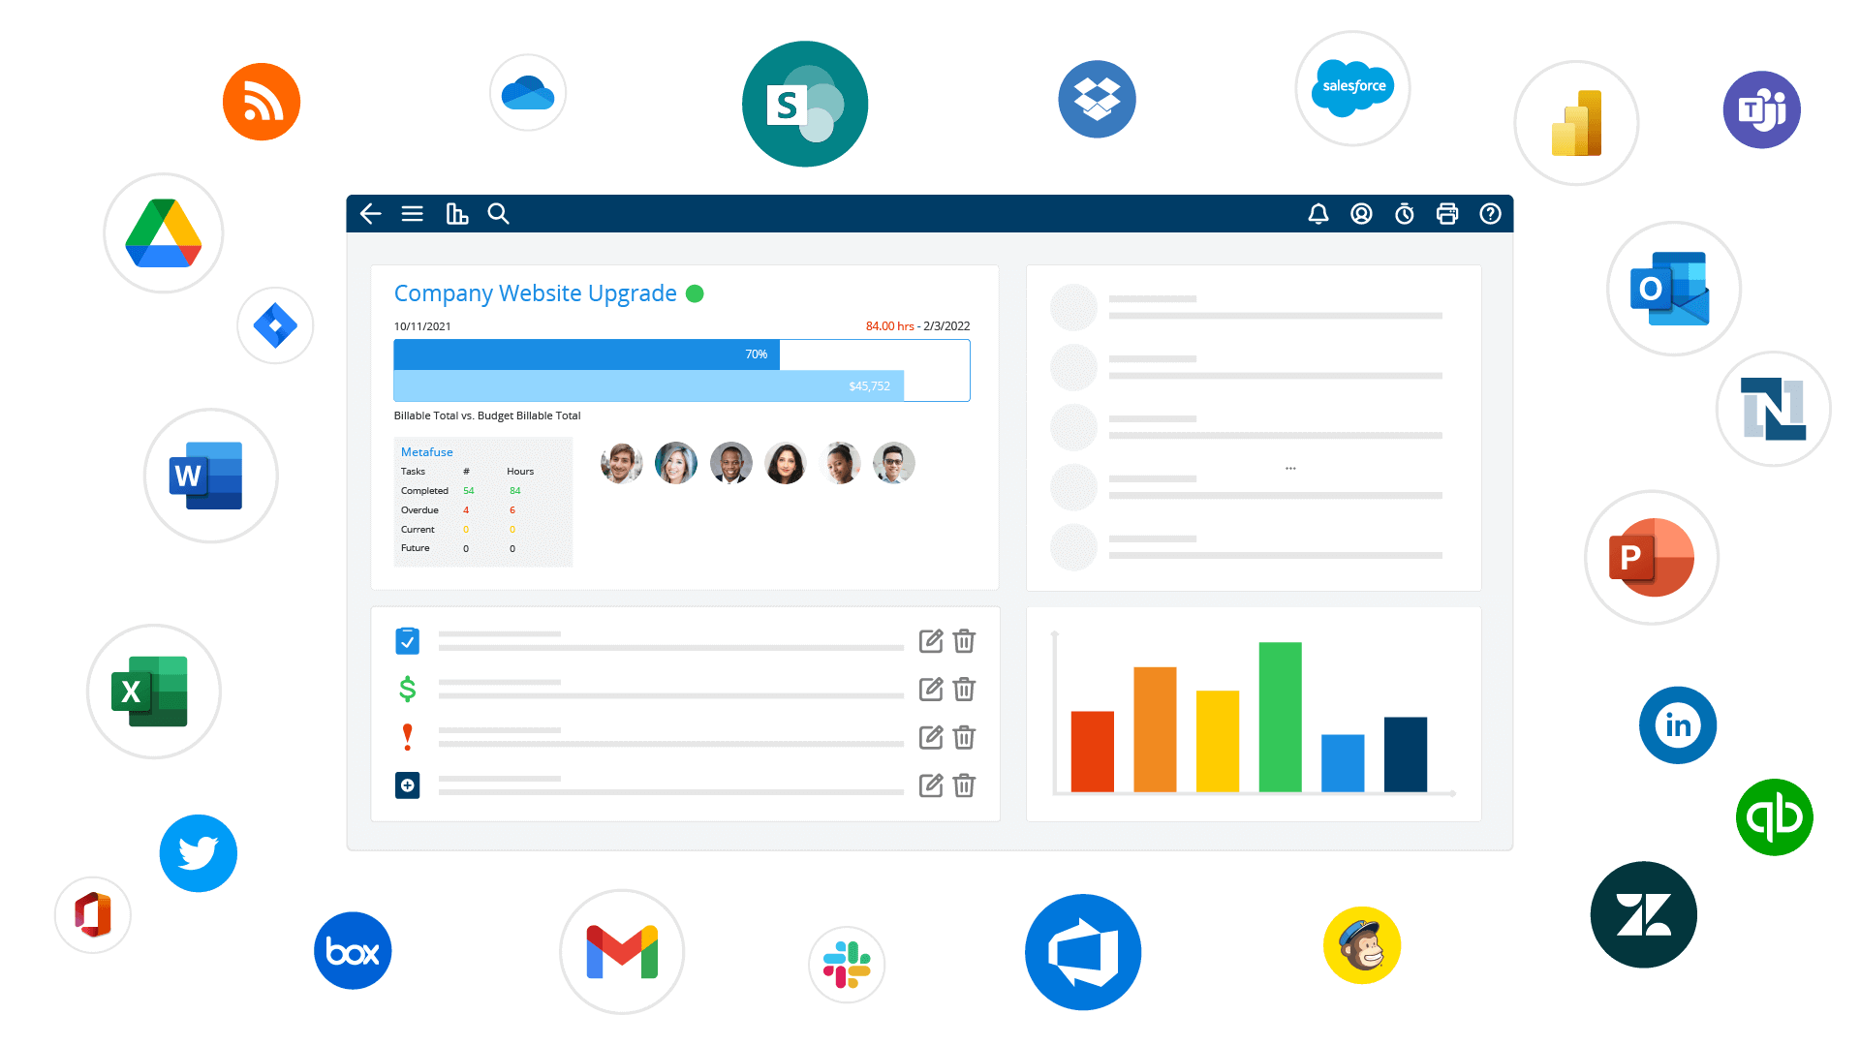Image resolution: width=1860 pixels, height=1046 pixels.
Task: Click the ellipsis in the list panel
Action: coord(1290,469)
